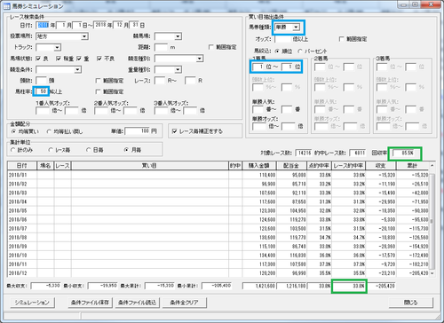The width and height of the screenshot is (444, 323).
Task: Click the 収支 column header
Action: 381,166
